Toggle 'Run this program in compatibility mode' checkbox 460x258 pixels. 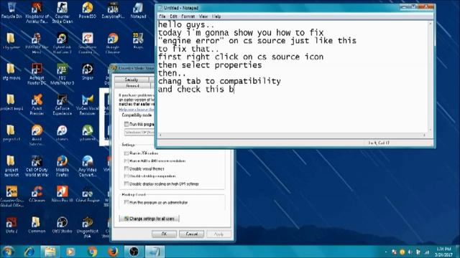(126, 124)
